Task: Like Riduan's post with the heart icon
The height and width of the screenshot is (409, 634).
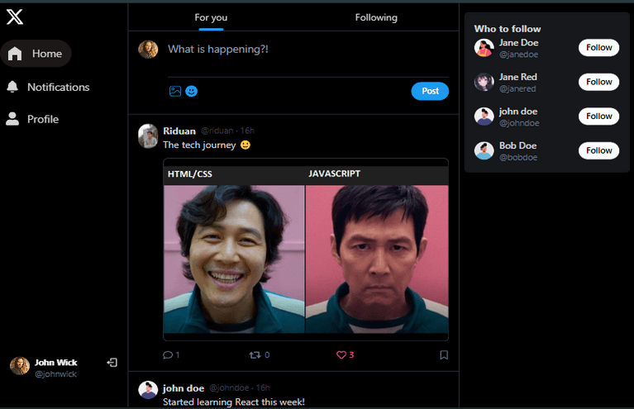Action: click(341, 354)
